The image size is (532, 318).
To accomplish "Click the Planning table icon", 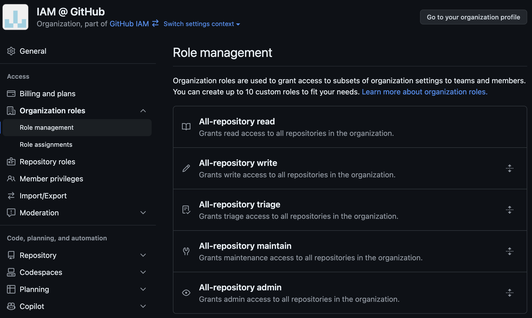I will pyautogui.click(x=11, y=289).
